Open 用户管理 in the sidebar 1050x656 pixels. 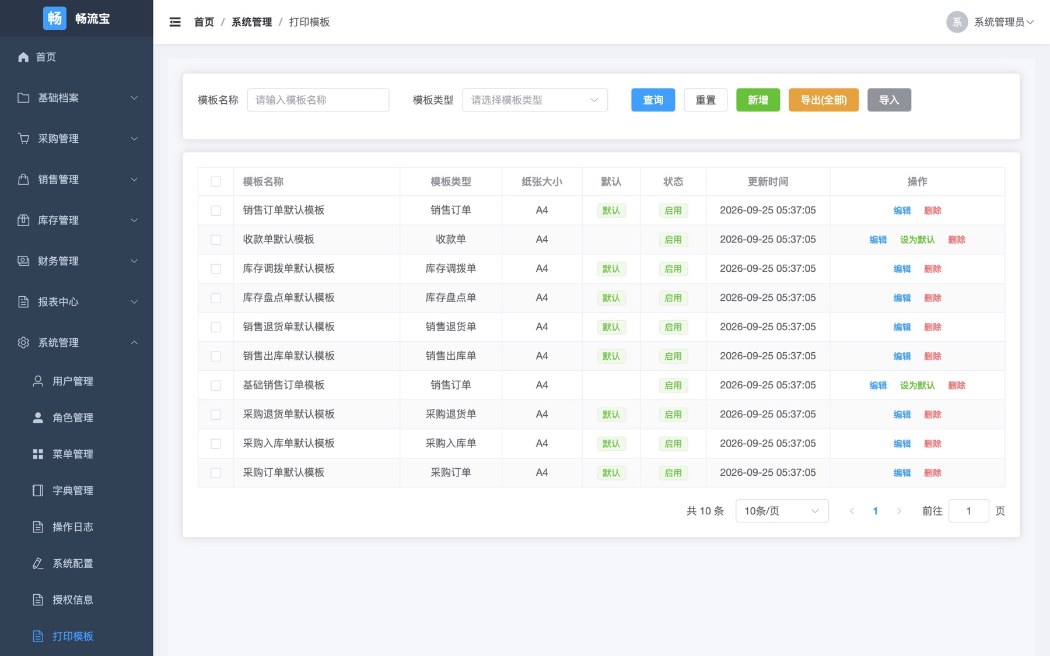point(76,381)
